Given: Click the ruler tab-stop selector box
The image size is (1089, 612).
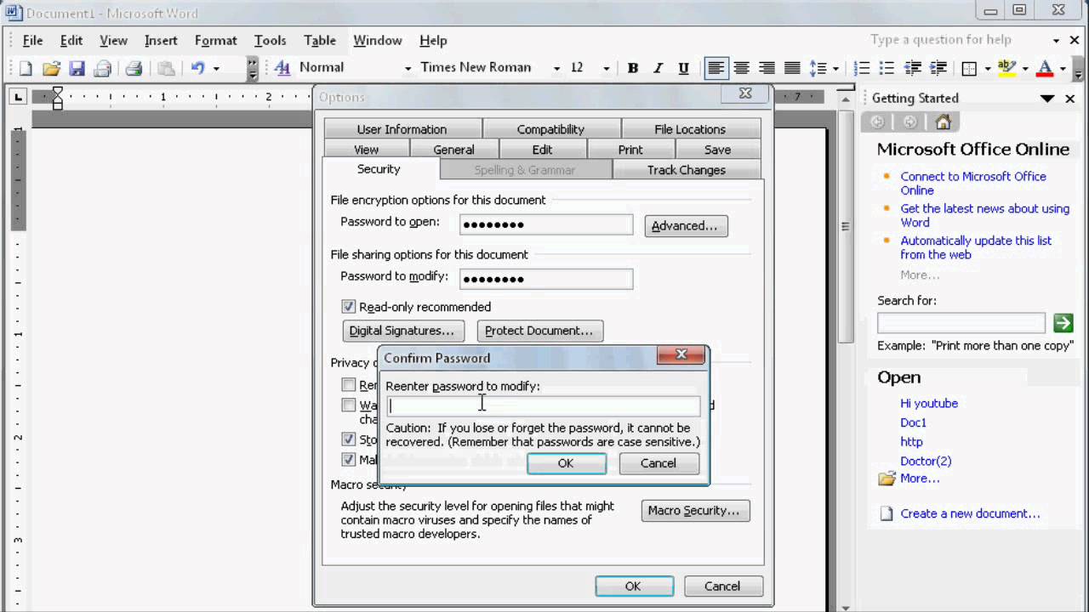Looking at the screenshot, I should [18, 97].
